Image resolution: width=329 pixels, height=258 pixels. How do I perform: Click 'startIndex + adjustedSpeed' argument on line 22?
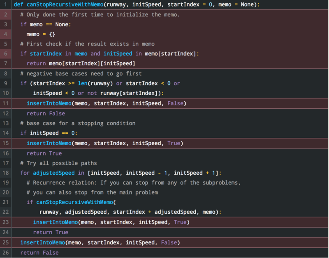[x=155, y=212]
